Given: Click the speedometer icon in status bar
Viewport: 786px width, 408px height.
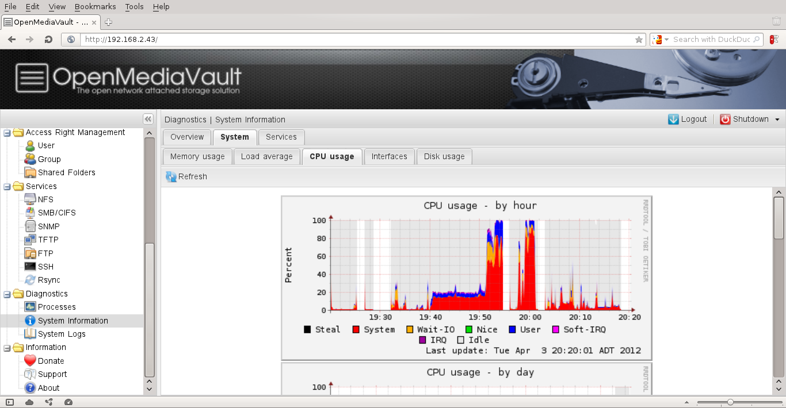Looking at the screenshot, I should 68,402.
